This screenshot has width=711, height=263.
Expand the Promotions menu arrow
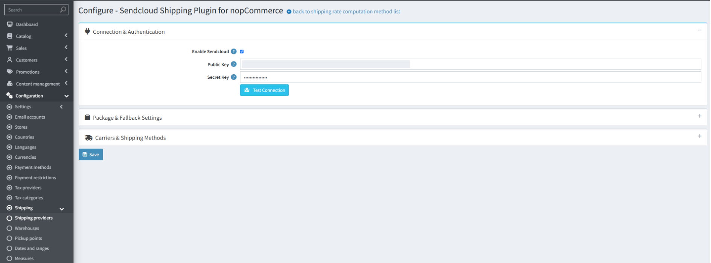pos(66,71)
